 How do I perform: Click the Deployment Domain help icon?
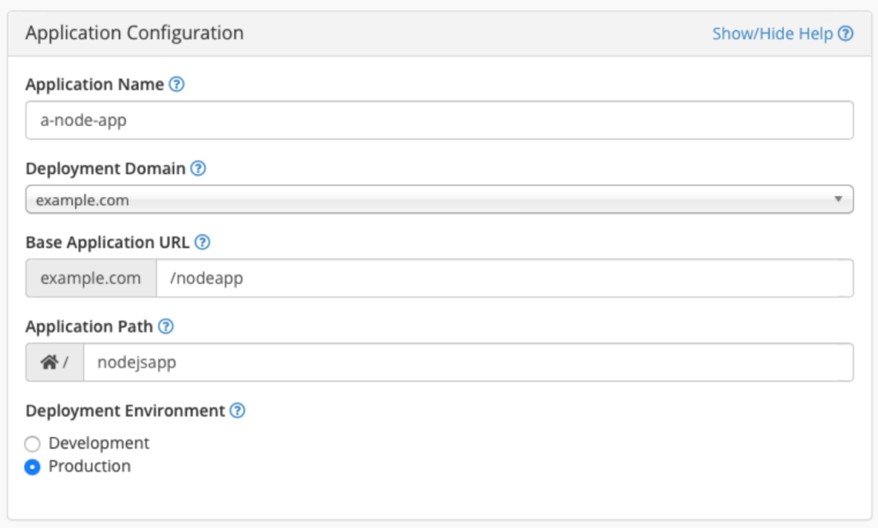click(198, 169)
